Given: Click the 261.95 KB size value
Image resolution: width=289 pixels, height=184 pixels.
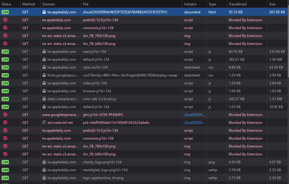Looking at the screenshot, I should click(x=277, y=12).
